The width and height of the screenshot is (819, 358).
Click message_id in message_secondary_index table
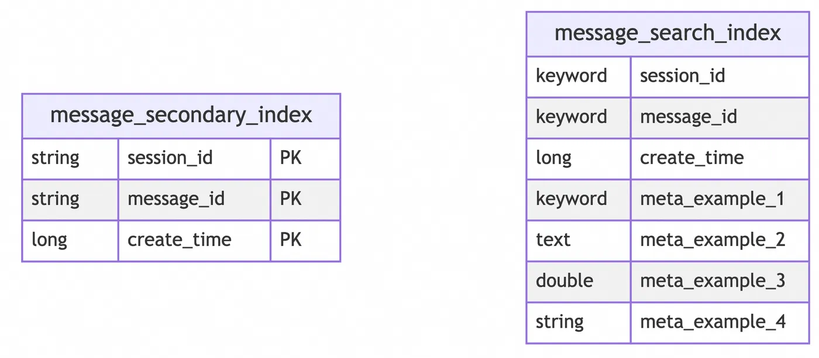(x=194, y=199)
